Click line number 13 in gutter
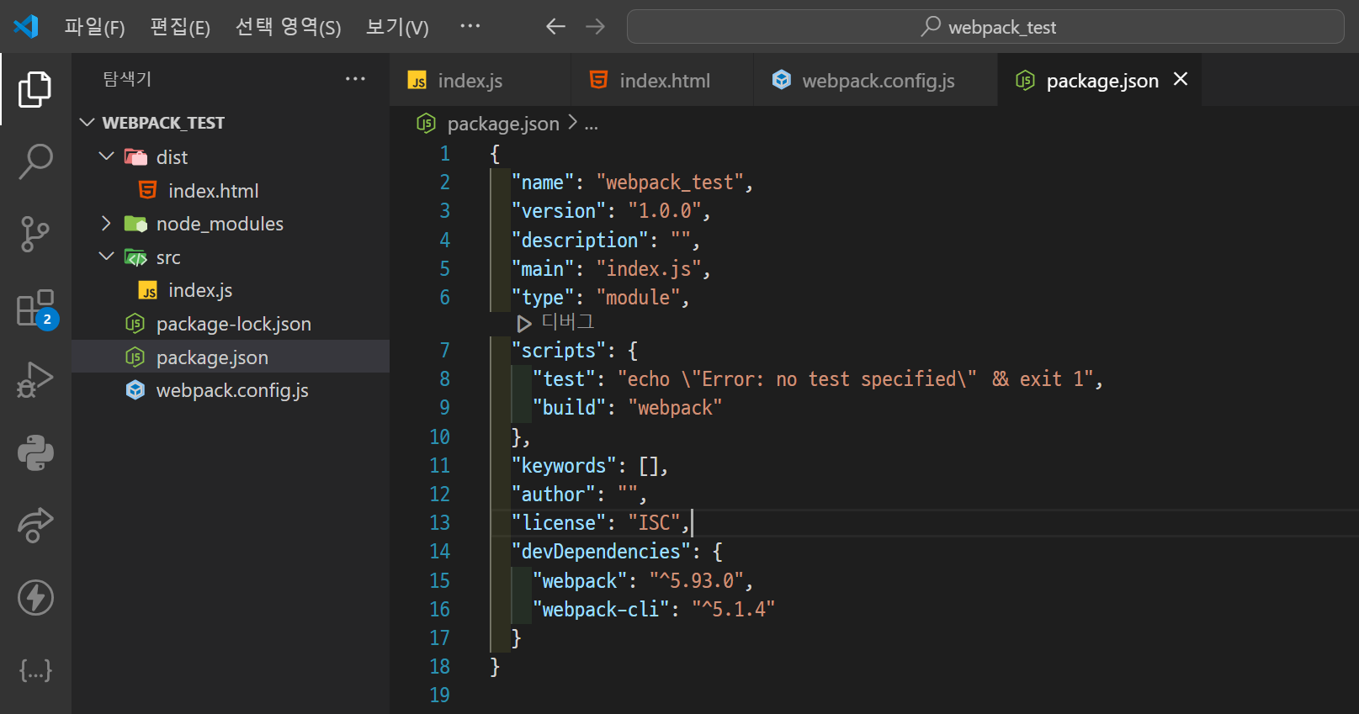This screenshot has width=1359, height=714. pos(439,523)
